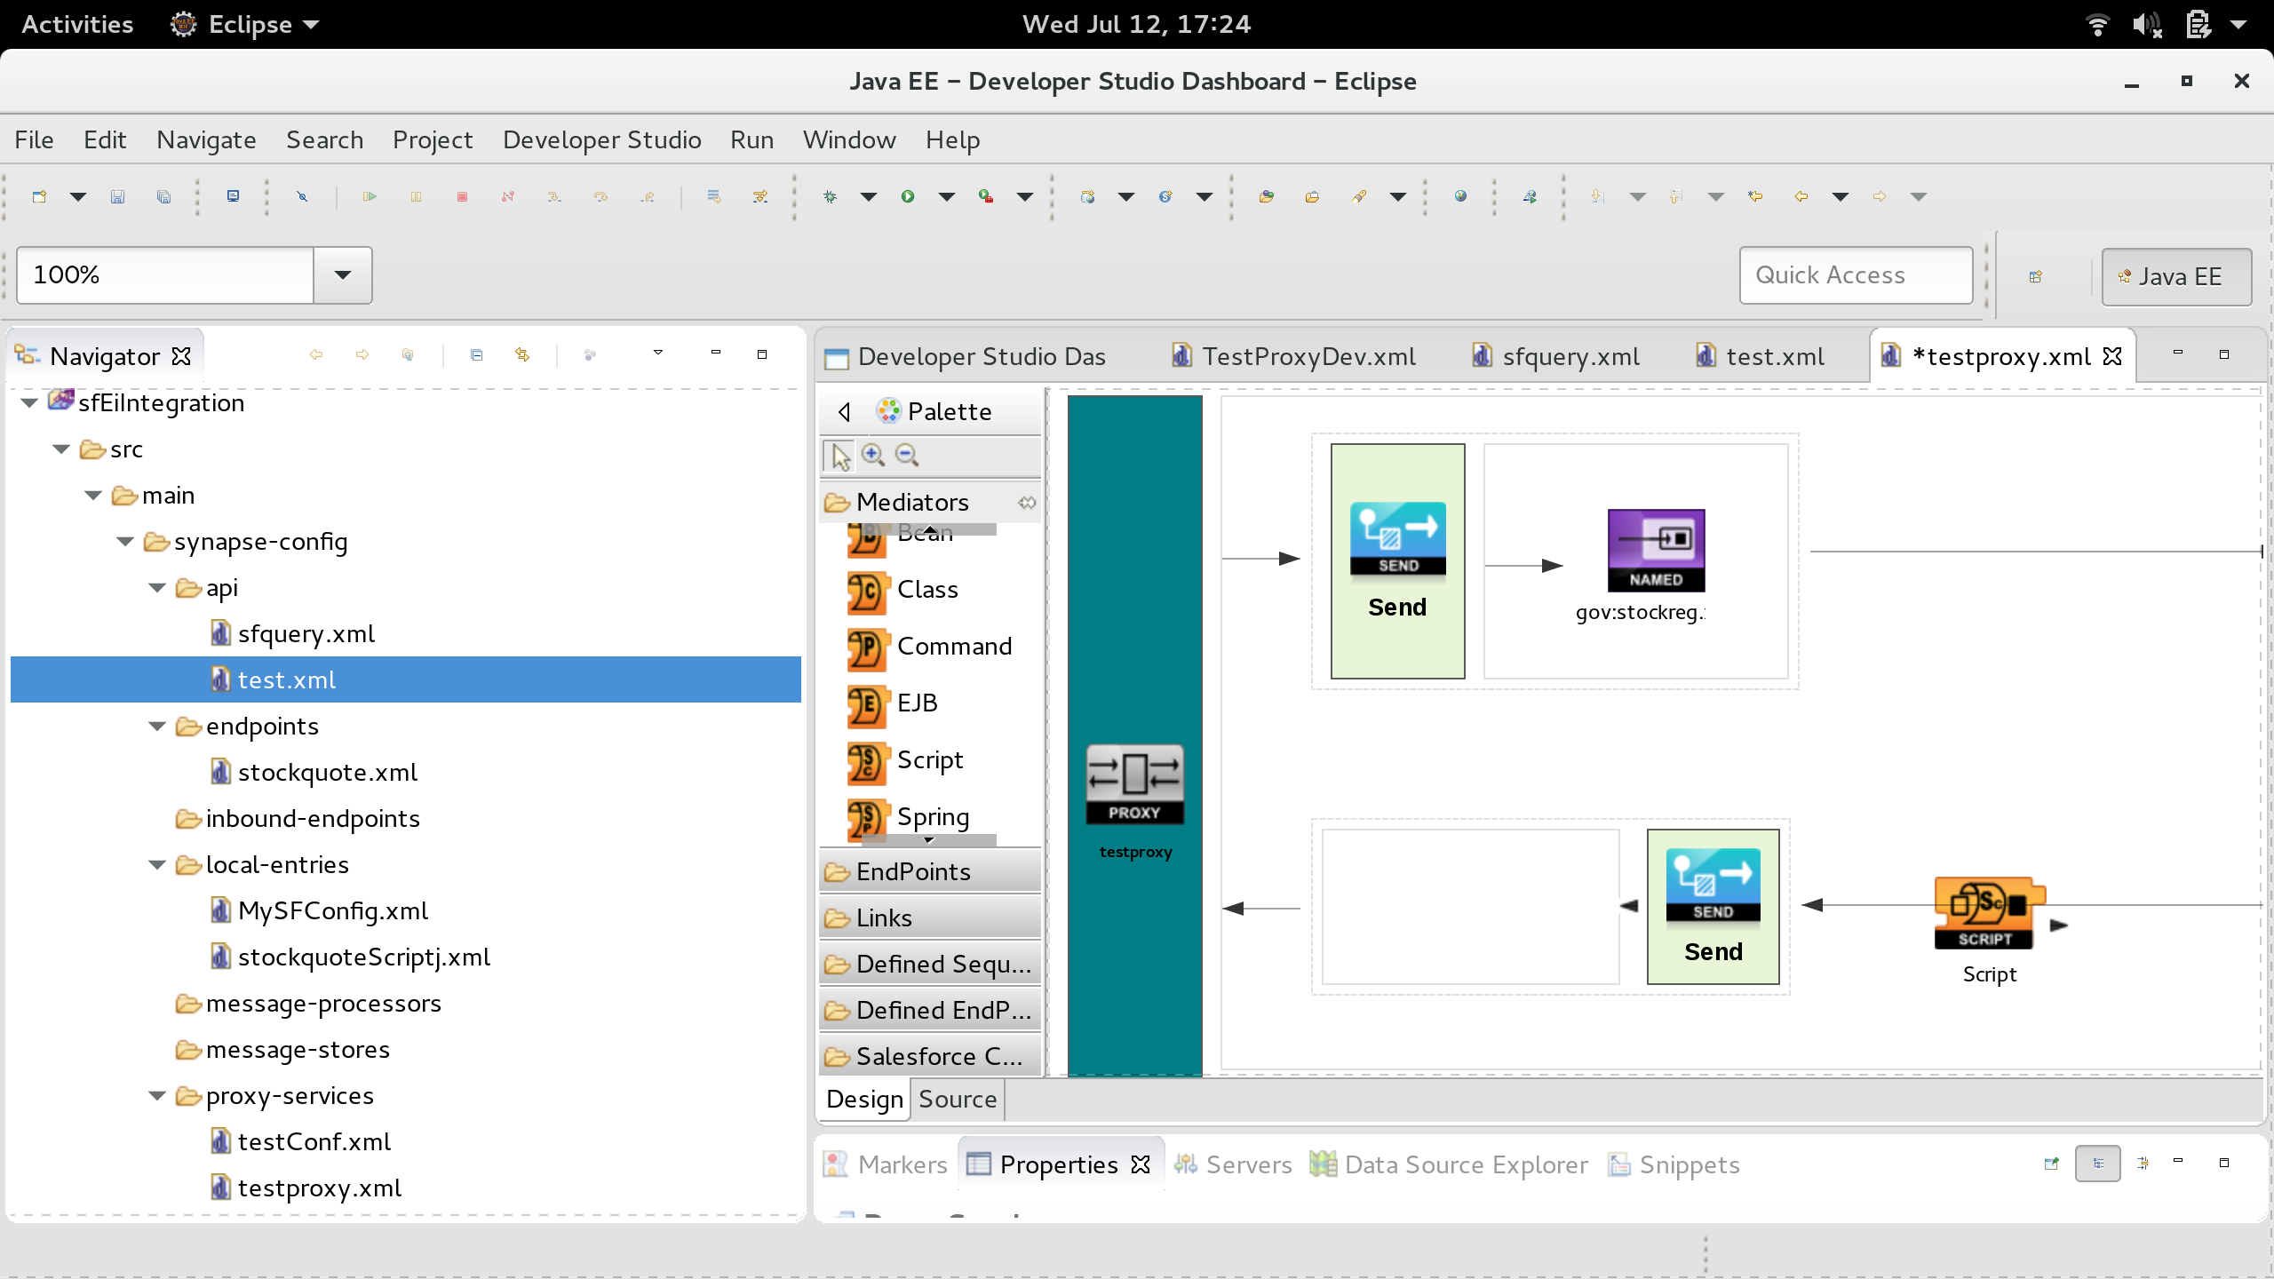This screenshot has height=1279, width=2274.
Task: Click the system volume icon
Action: coord(2144,24)
